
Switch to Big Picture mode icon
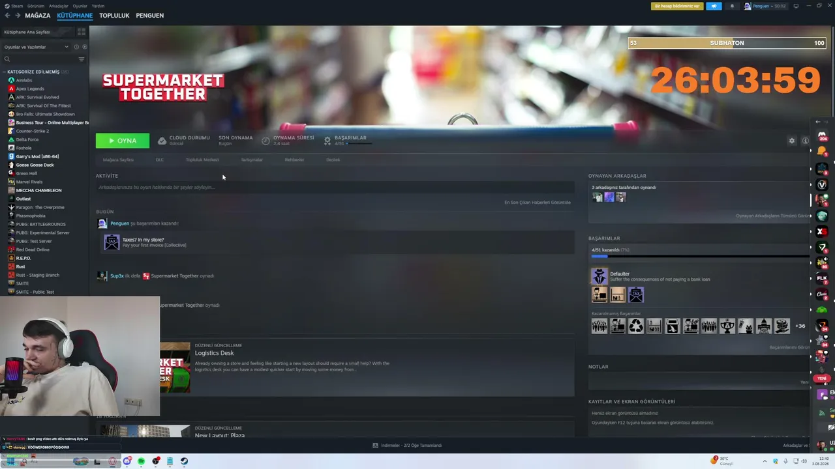click(796, 6)
